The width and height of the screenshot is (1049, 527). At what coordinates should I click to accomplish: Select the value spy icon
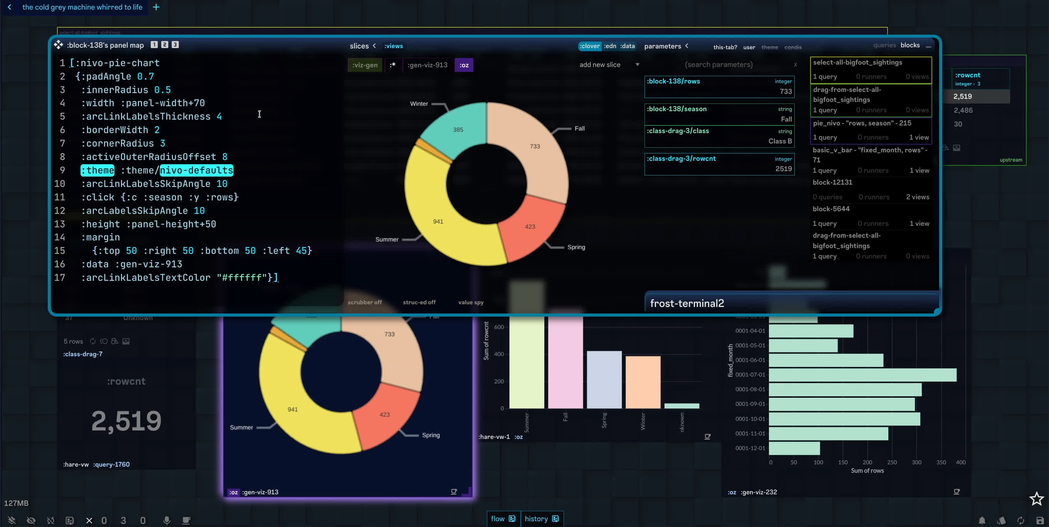(471, 302)
